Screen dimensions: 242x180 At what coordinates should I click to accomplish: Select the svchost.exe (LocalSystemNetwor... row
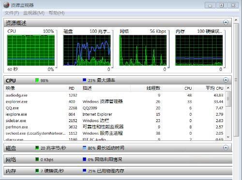[x=115, y=133]
